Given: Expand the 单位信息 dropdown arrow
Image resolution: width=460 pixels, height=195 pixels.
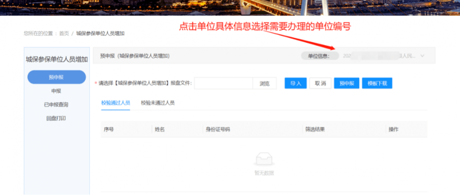Looking at the screenshot, I should point(422,56).
